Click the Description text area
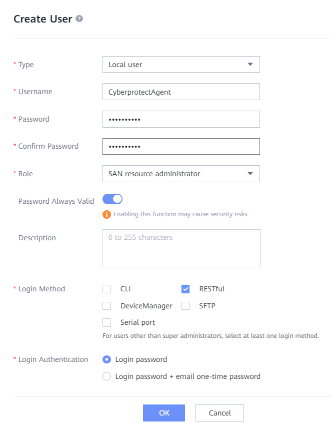 coord(181,248)
